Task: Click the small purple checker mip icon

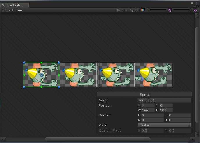Action: pyautogui.click(x=170, y=10)
